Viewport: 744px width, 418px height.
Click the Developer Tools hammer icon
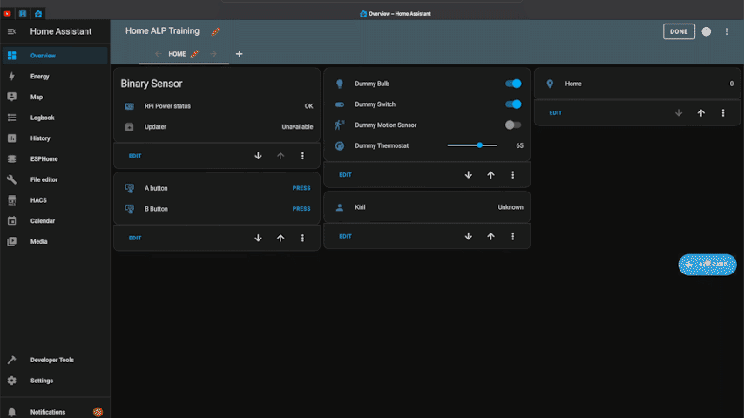pyautogui.click(x=12, y=360)
